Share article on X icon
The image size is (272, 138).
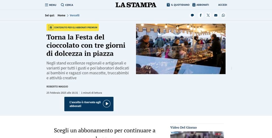(x=208, y=15)
